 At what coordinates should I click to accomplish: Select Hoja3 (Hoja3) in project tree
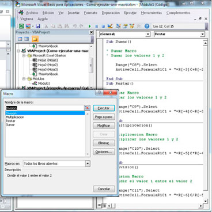(x=48, y=69)
